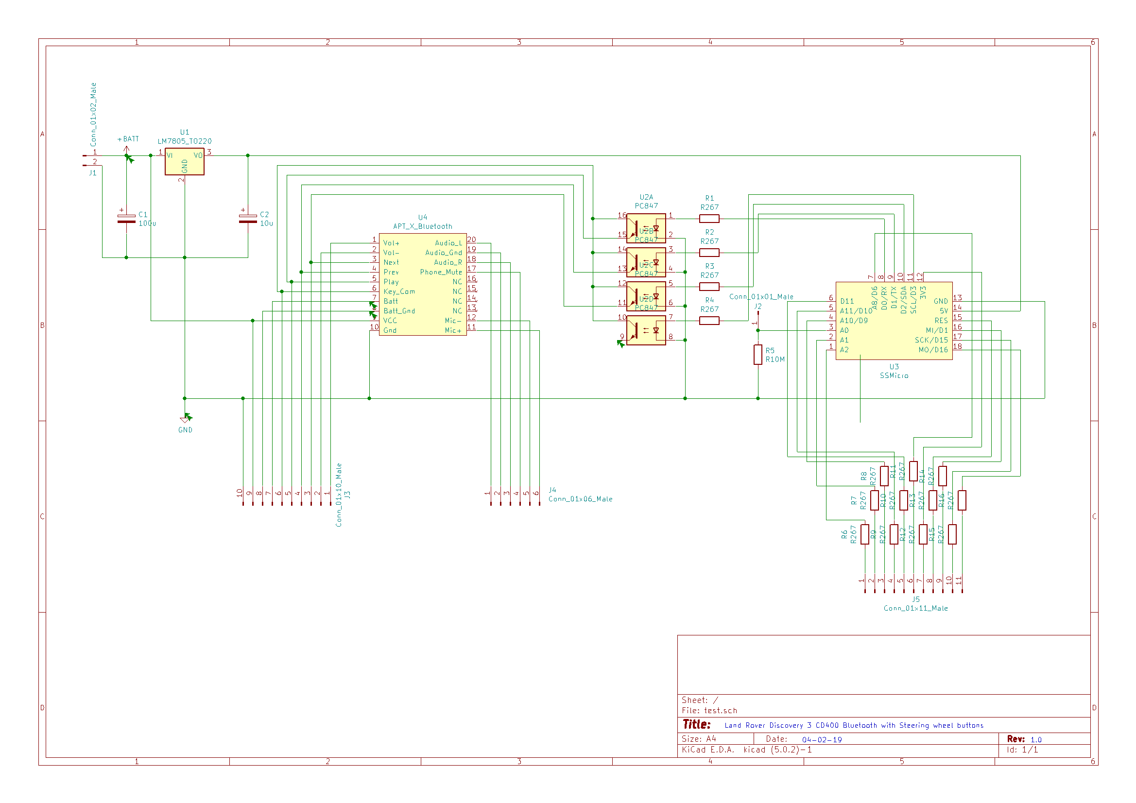This screenshot has height=803, width=1136.
Task: Click the RES pin label on U3
Action: (942, 321)
